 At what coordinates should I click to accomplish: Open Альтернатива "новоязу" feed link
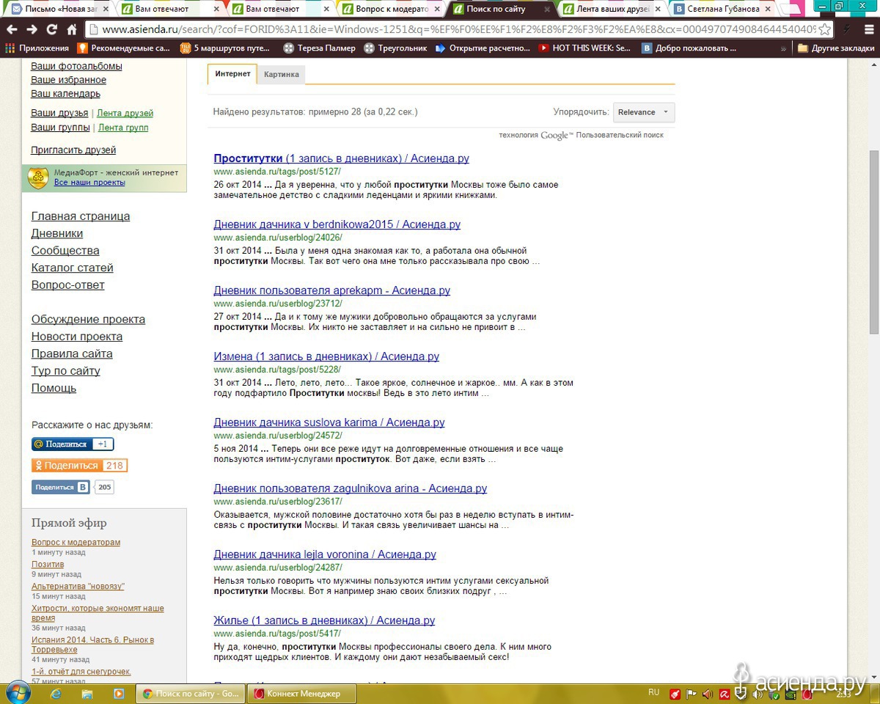click(78, 587)
